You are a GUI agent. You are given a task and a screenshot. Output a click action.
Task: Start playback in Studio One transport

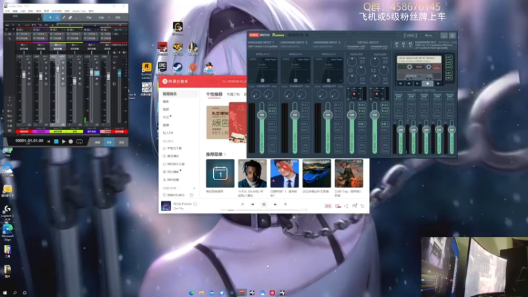tap(63, 142)
